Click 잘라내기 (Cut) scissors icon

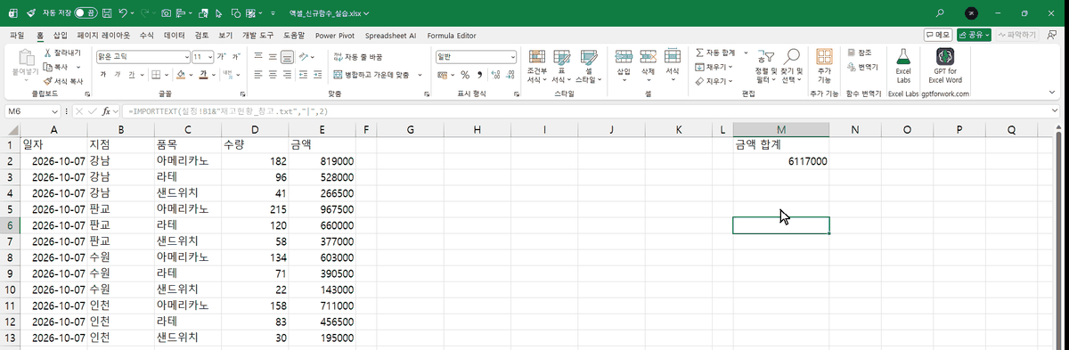point(46,53)
